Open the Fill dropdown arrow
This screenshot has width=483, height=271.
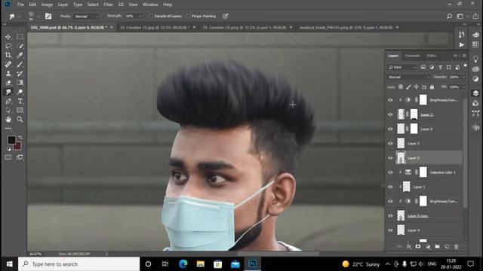point(463,87)
